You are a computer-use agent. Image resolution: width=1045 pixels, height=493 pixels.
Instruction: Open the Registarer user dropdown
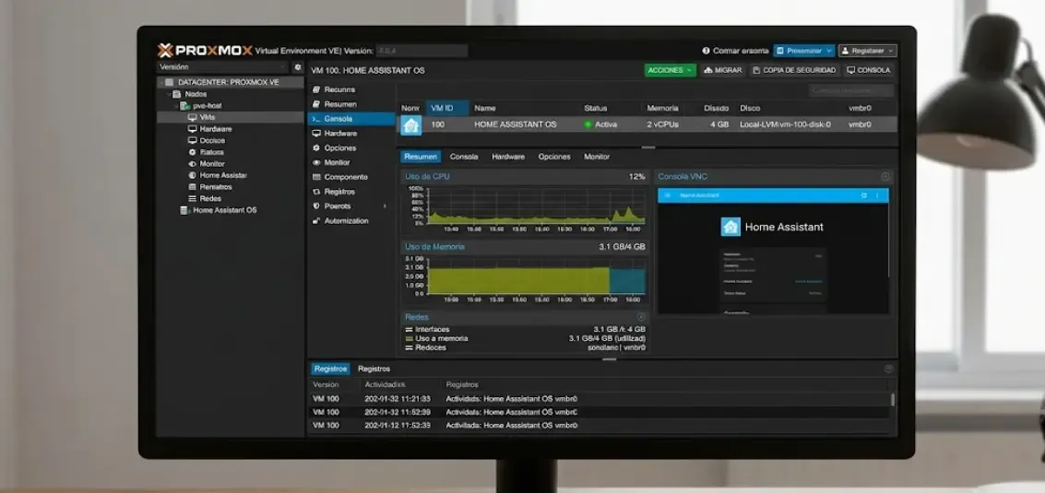868,51
